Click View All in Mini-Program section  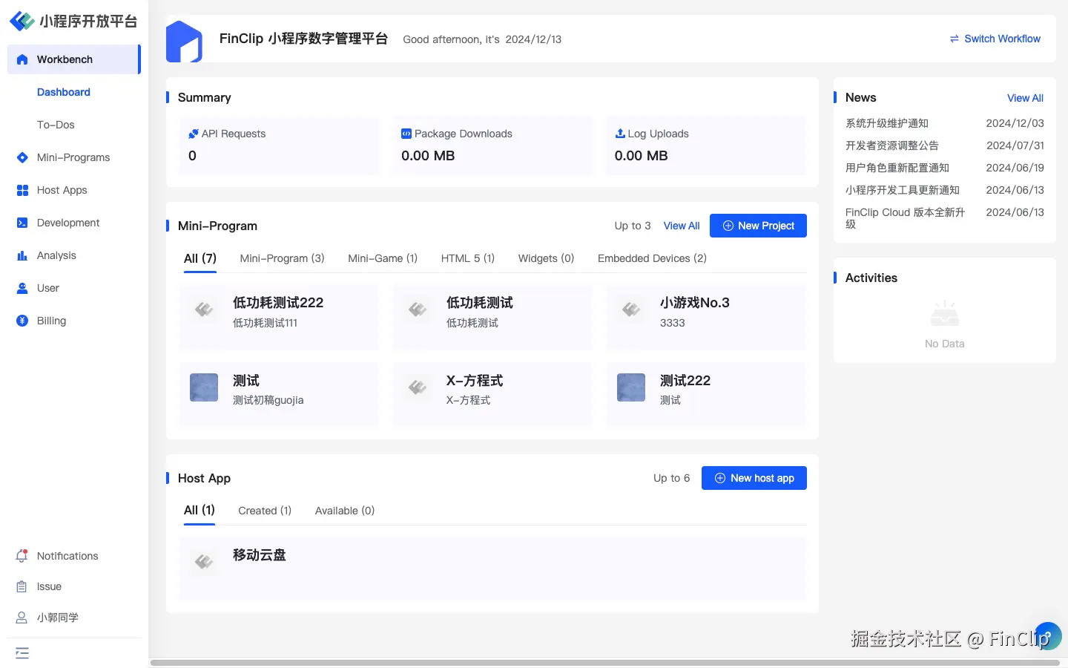(x=682, y=226)
